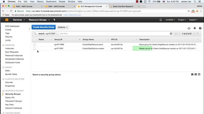Viewport: 204px width, 114px height.
Task: Select the ElasticMapReduce-master row checkbox
Action: pyautogui.click(x=34, y=48)
